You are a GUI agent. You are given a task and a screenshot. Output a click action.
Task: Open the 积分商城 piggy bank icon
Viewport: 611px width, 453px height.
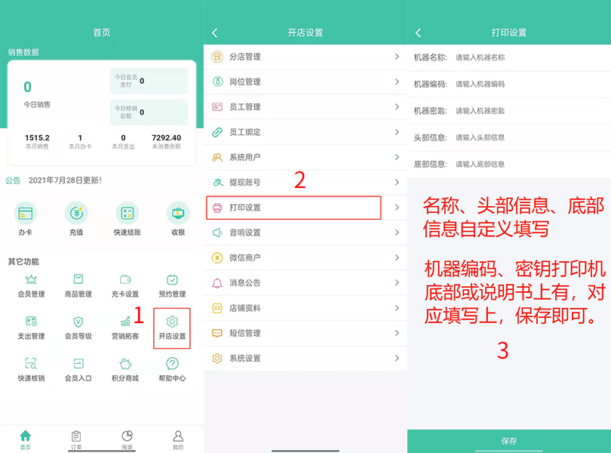click(125, 364)
